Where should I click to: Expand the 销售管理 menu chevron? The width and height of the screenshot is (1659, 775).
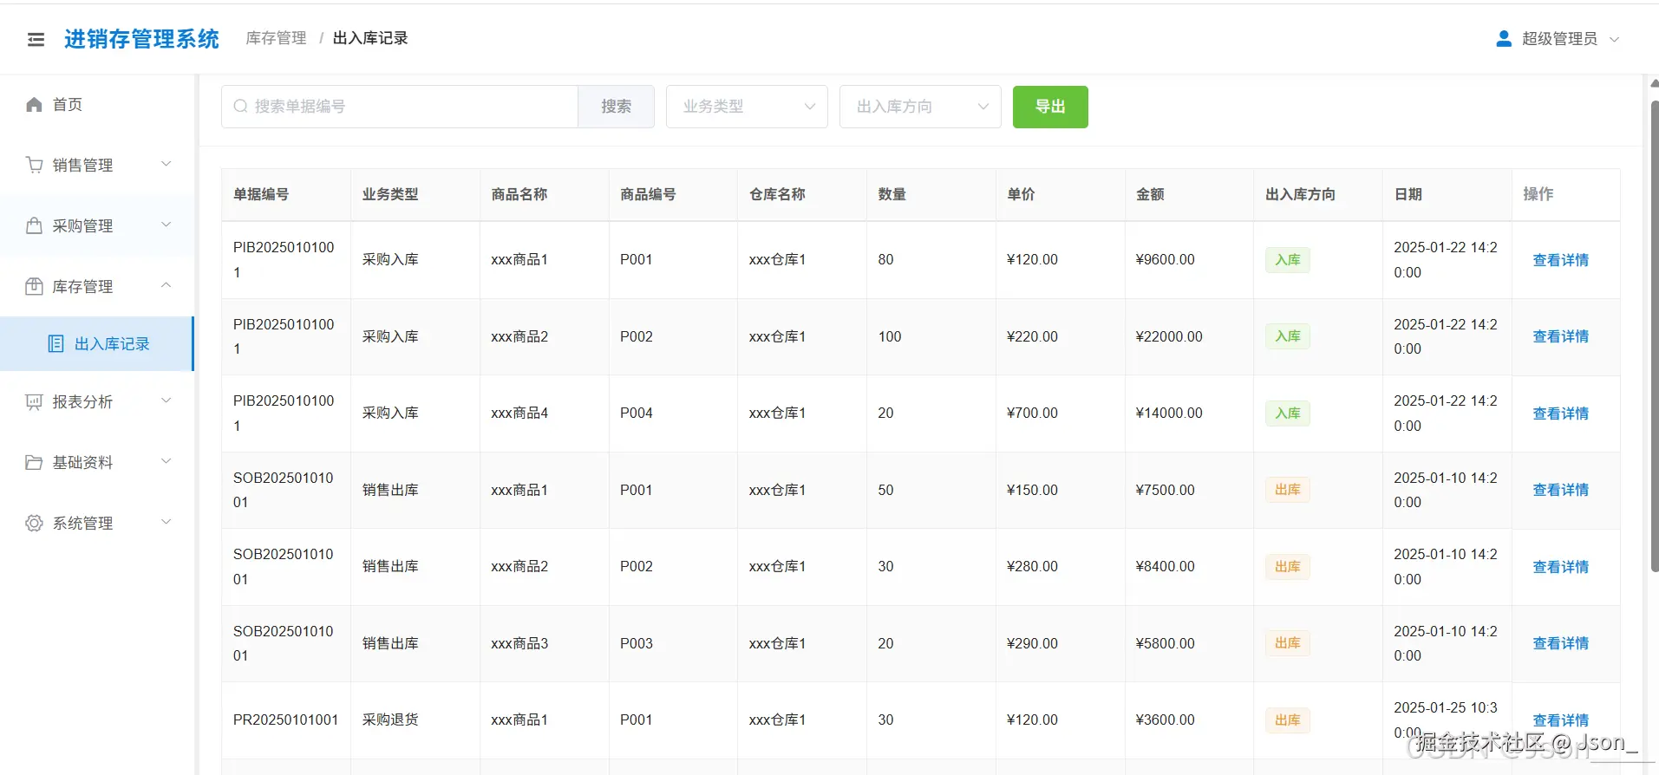click(167, 164)
